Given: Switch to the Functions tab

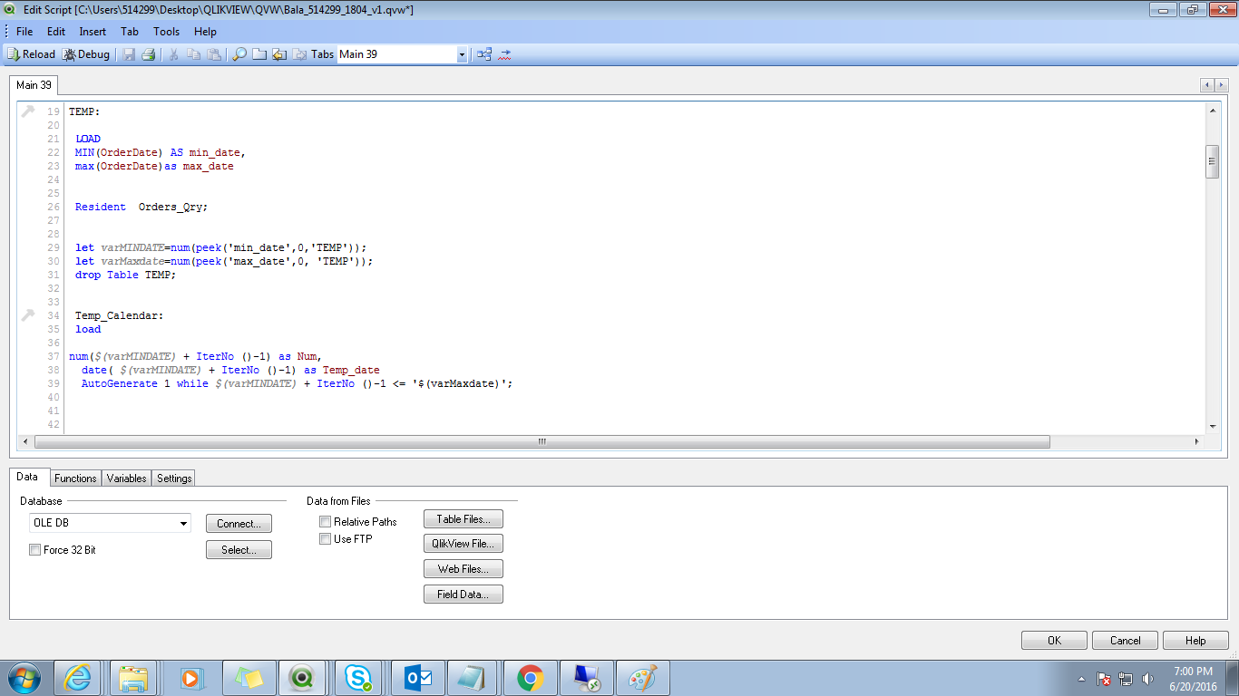Looking at the screenshot, I should coord(75,478).
